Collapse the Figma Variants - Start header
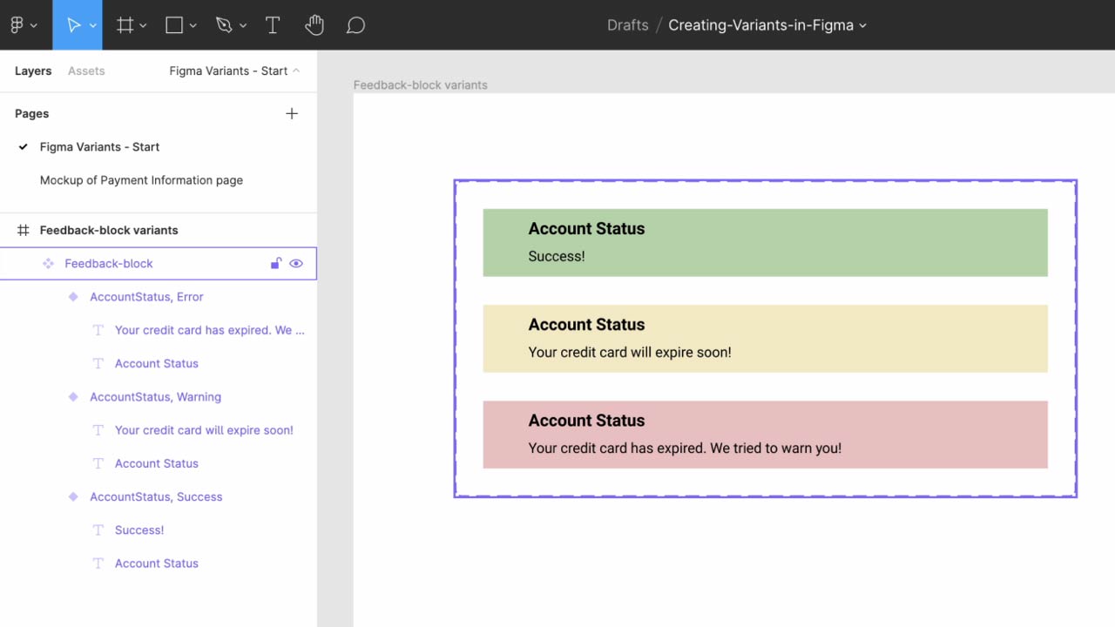The width and height of the screenshot is (1115, 627). coord(295,71)
